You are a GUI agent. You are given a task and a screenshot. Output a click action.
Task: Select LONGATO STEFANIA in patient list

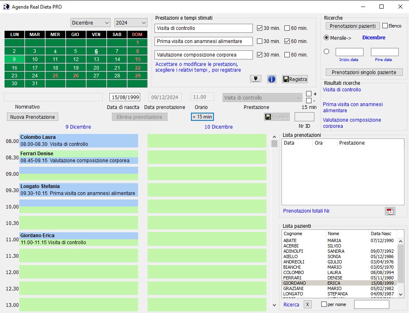tap(339, 294)
